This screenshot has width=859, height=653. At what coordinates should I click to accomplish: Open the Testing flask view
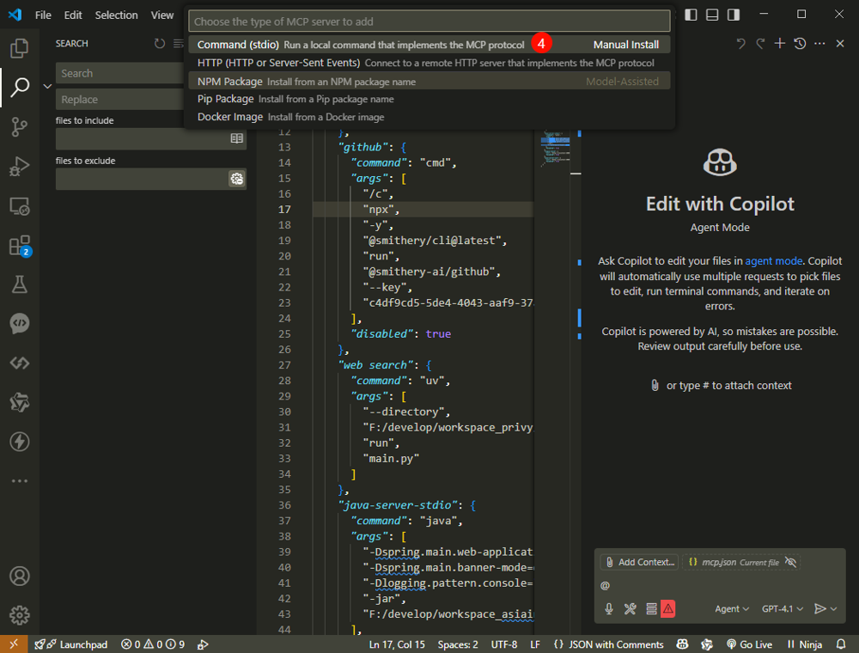(x=19, y=284)
